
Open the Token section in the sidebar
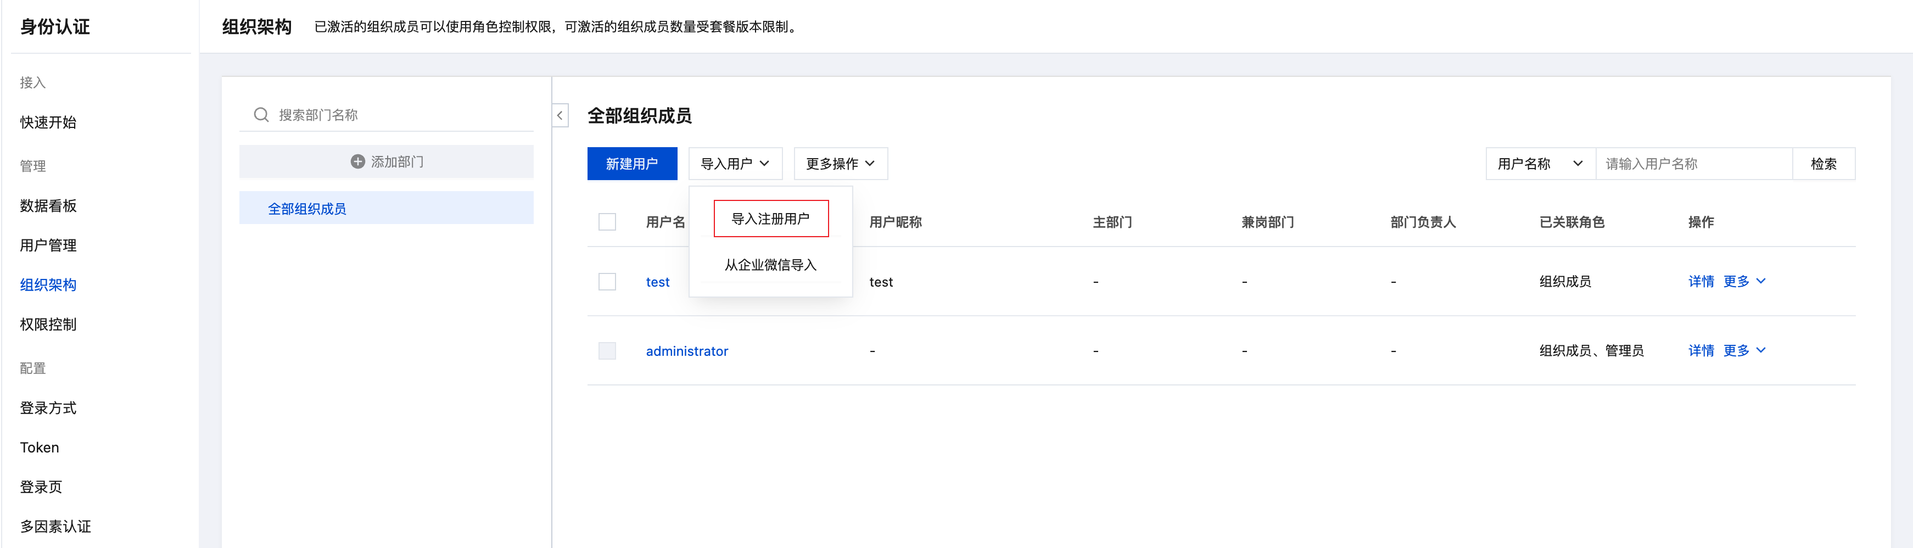click(38, 447)
